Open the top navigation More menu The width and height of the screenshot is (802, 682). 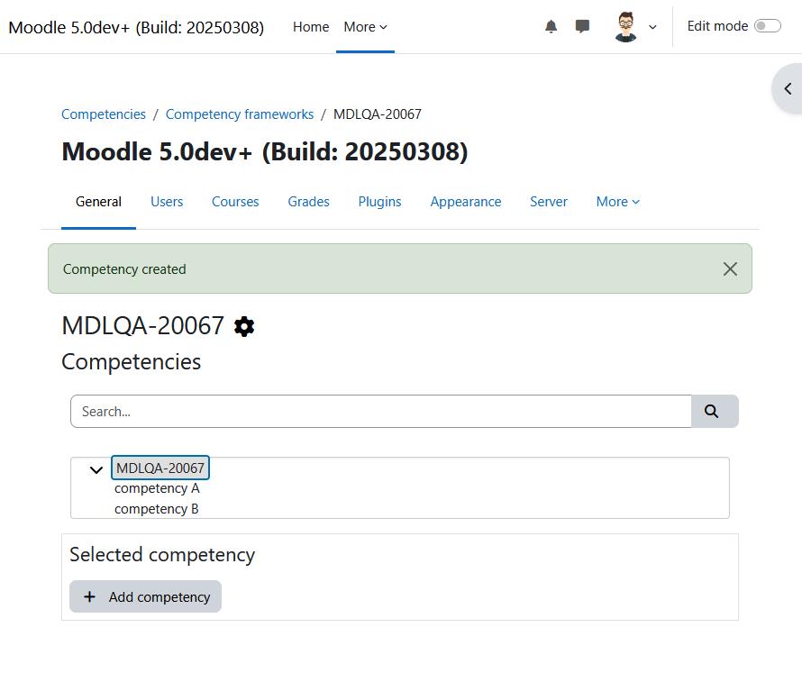(365, 27)
